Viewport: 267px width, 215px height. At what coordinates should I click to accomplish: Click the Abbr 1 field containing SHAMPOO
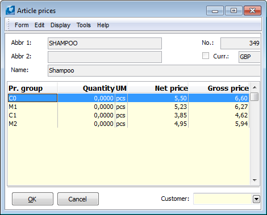(105, 43)
